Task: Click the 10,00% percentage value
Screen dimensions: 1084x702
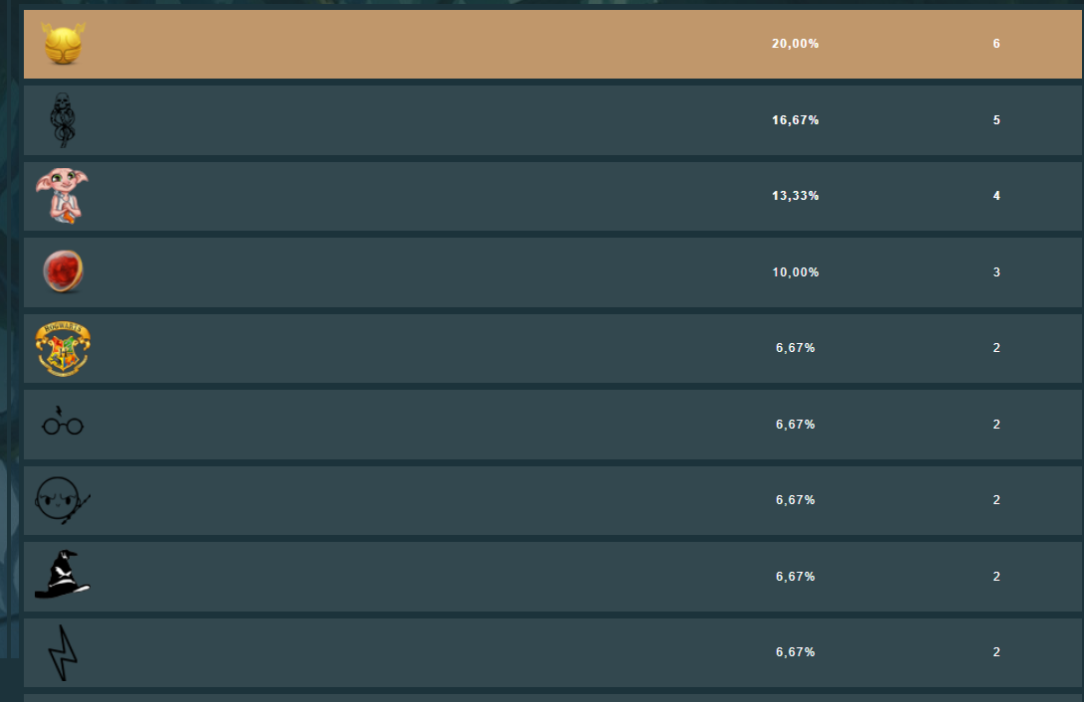Action: point(795,272)
